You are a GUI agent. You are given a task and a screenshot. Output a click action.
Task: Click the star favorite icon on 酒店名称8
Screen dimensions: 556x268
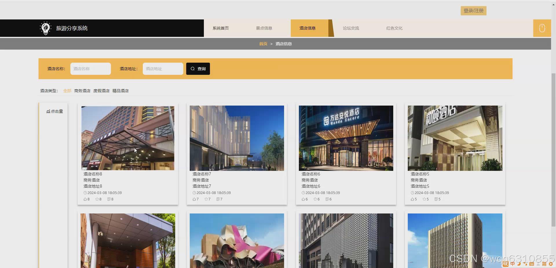click(x=97, y=199)
